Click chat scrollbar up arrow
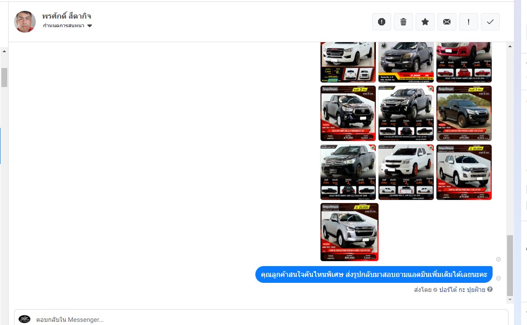 point(510,46)
